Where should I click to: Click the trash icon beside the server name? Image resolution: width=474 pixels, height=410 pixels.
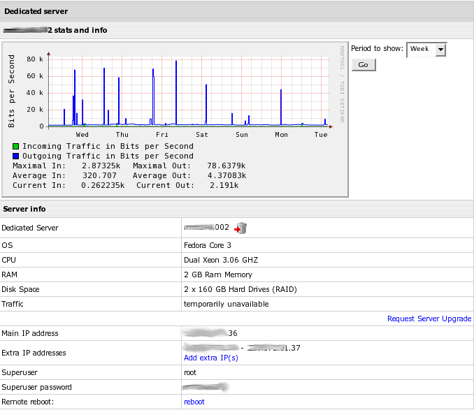(x=241, y=228)
